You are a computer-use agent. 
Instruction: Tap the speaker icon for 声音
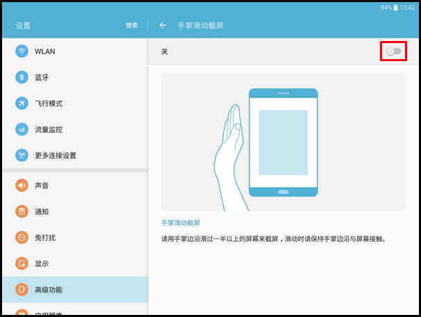[x=22, y=186]
